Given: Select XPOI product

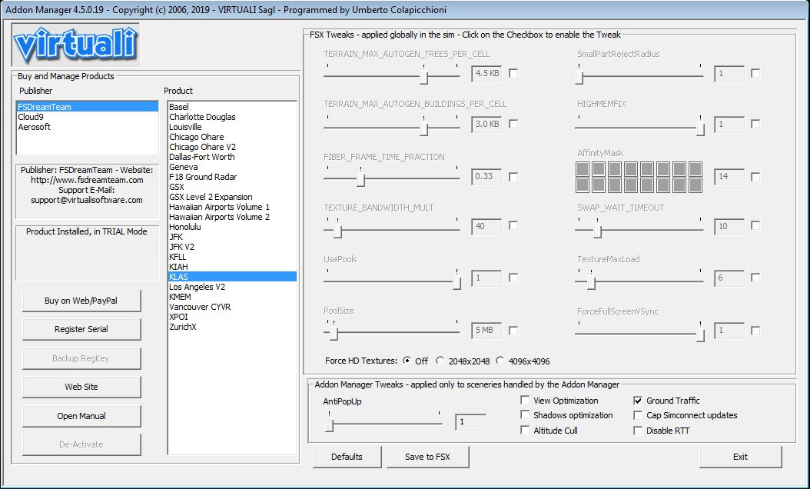Looking at the screenshot, I should (232, 317).
